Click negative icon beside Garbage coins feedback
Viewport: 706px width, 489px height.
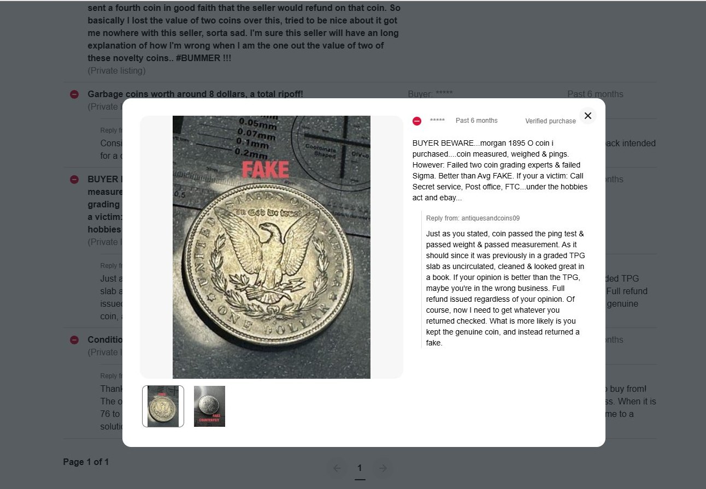(74, 94)
